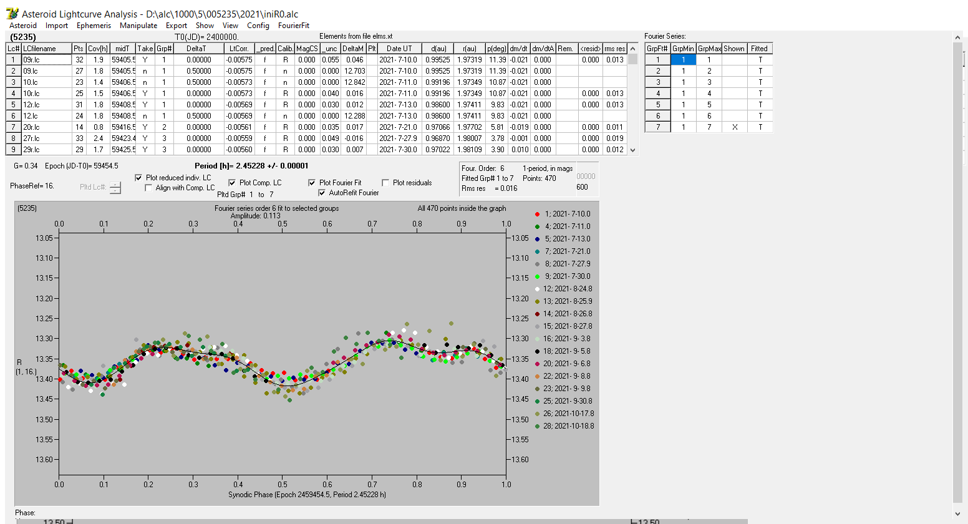968x524 pixels.
Task: Open the FourierFit menu
Action: (x=294, y=26)
